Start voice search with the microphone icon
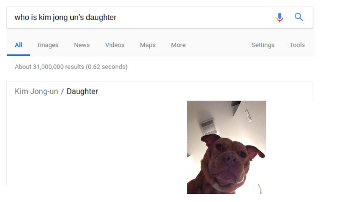The height and width of the screenshot is (202, 359). [x=280, y=18]
